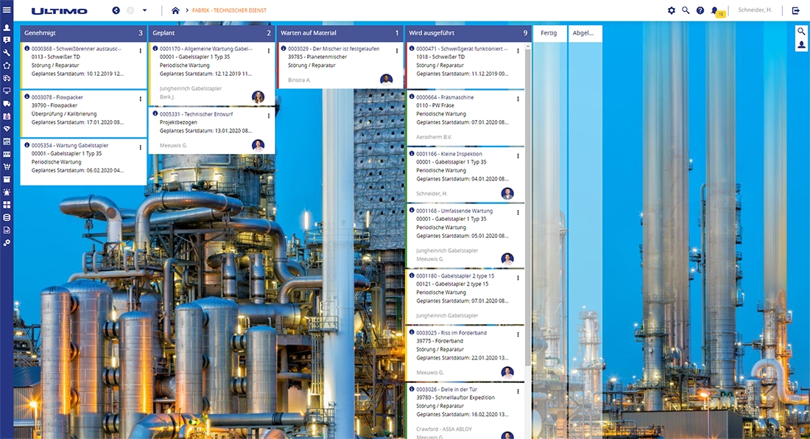Open job 0001168 - Umfassende Wartung

[454, 211]
